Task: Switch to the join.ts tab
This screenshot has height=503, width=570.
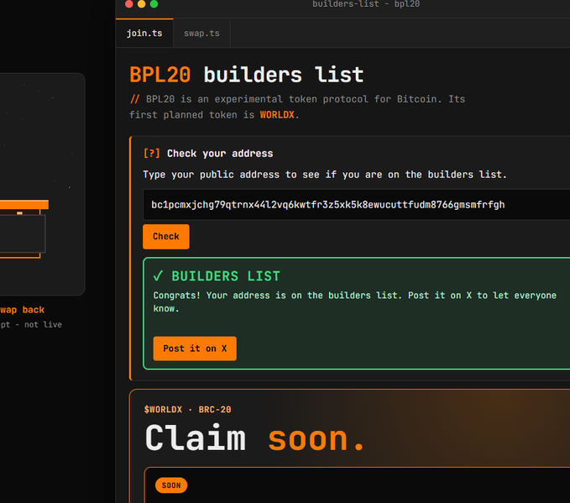Action: pyautogui.click(x=144, y=33)
